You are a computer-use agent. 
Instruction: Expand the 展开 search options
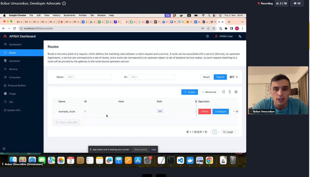[234, 77]
